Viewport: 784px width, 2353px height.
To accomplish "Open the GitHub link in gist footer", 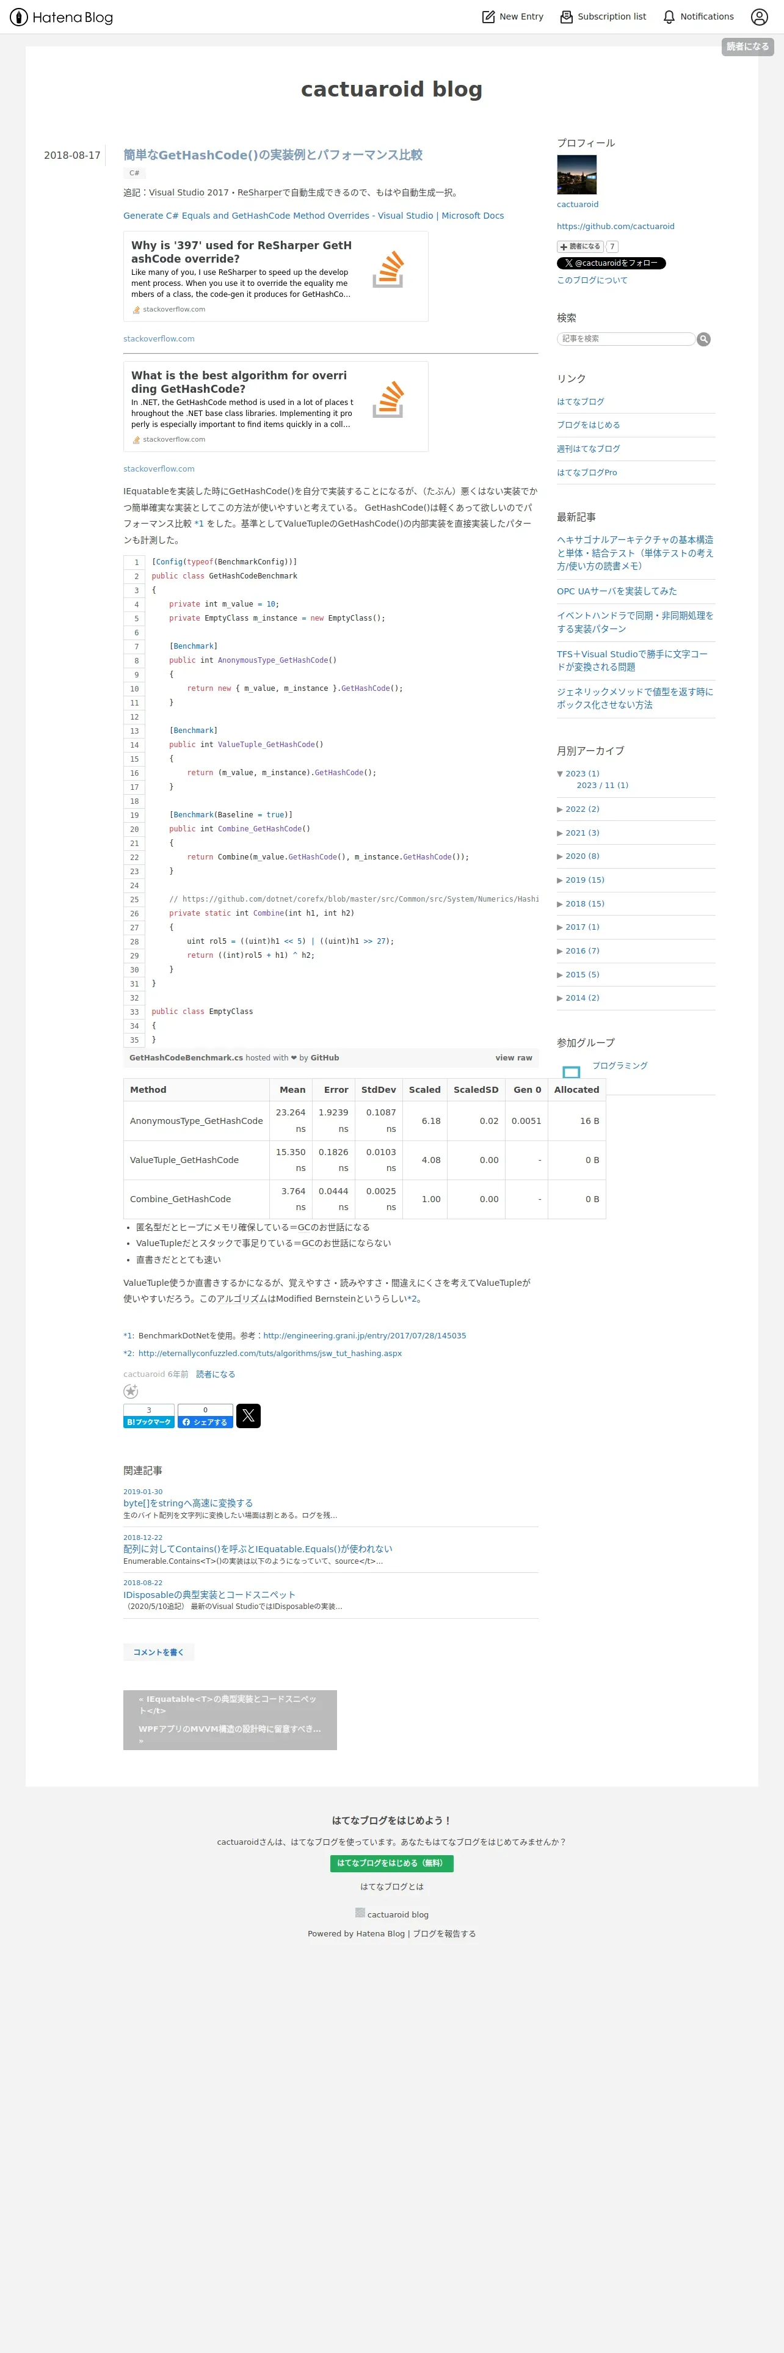I will 325,1058.
